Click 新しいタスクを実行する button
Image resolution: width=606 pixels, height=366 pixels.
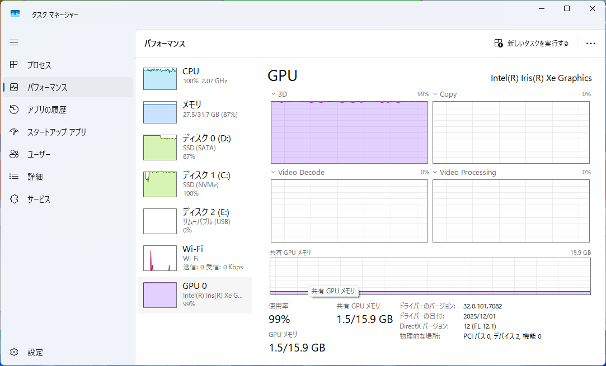coord(532,43)
